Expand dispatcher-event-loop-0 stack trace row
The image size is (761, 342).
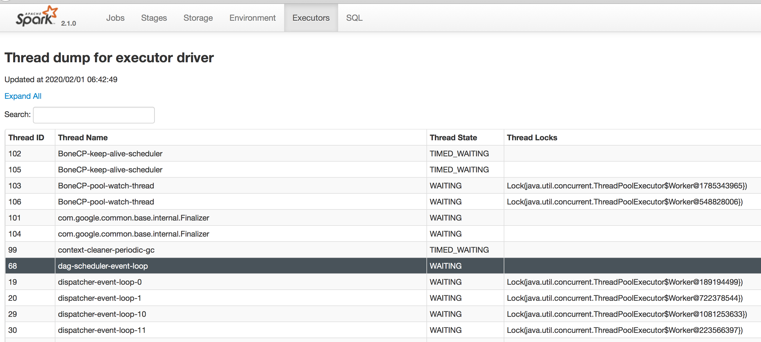coord(100,282)
